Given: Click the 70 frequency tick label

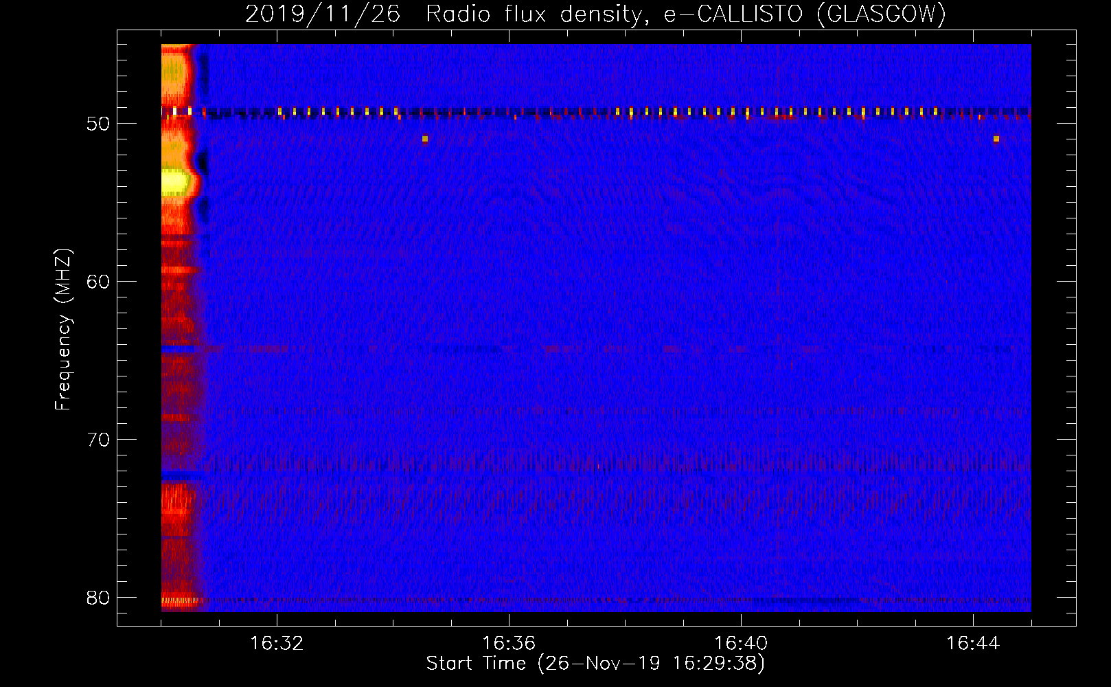Looking at the screenshot, I should coord(98,440).
